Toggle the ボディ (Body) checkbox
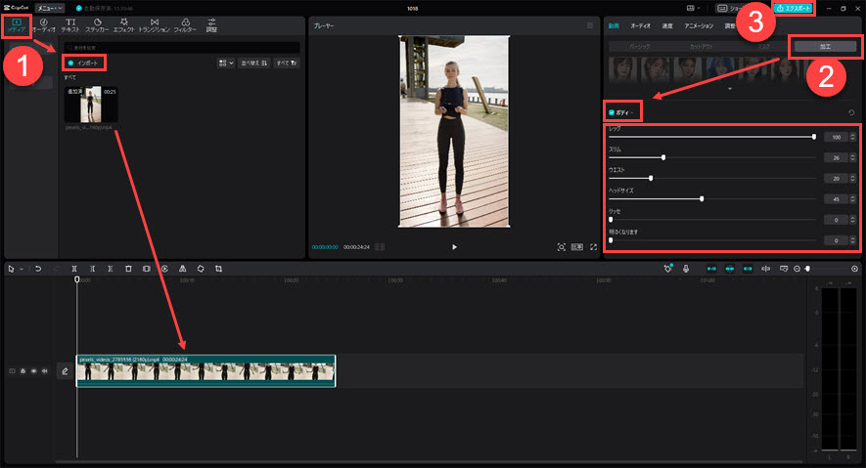Image resolution: width=866 pixels, height=468 pixels. tap(612, 112)
